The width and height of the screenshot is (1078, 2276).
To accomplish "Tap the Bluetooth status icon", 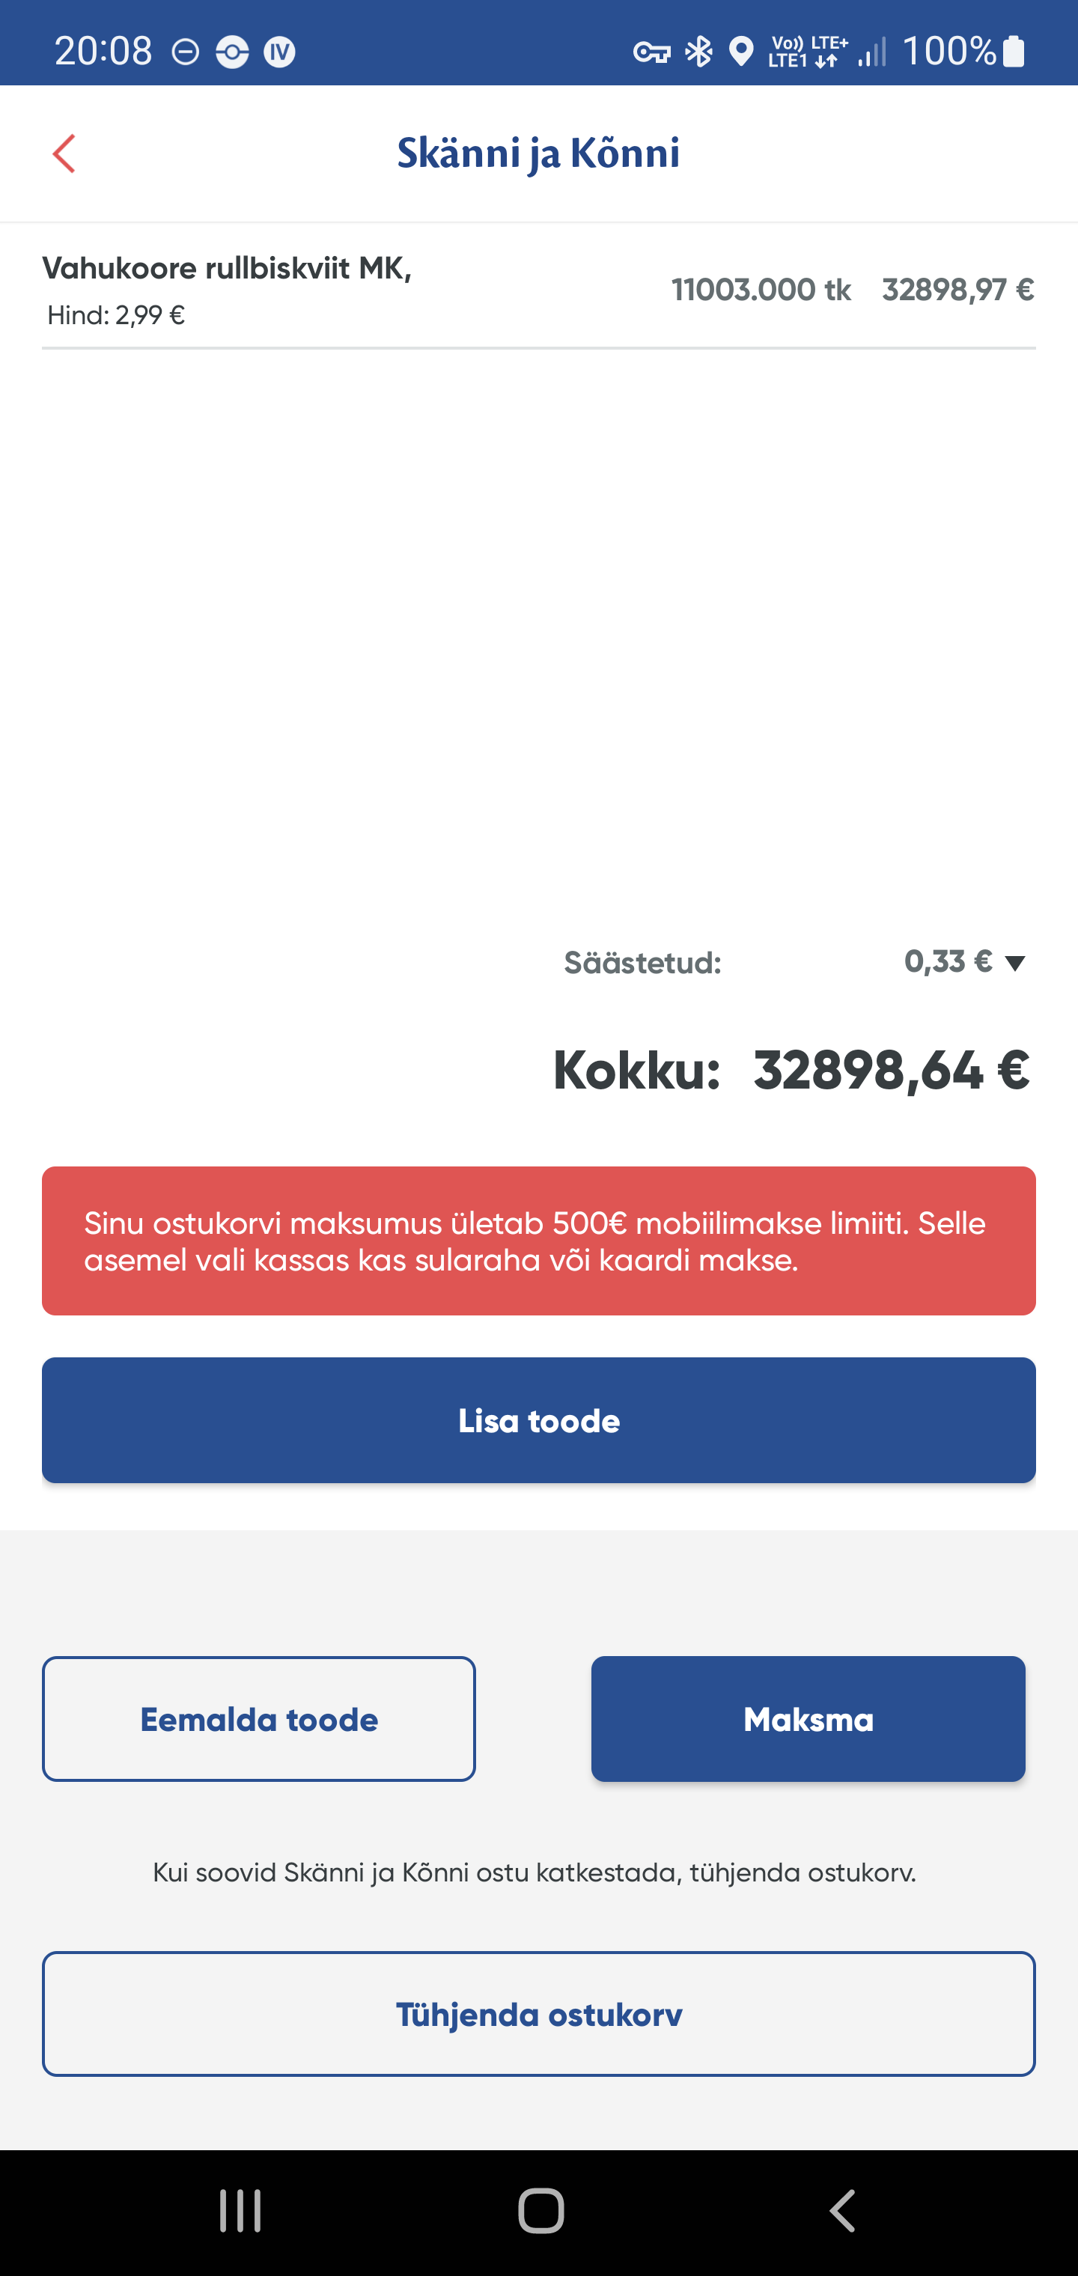I will click(700, 52).
